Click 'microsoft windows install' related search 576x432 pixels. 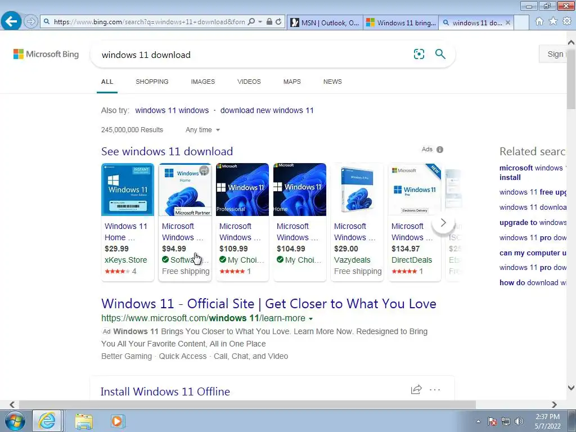tap(533, 173)
